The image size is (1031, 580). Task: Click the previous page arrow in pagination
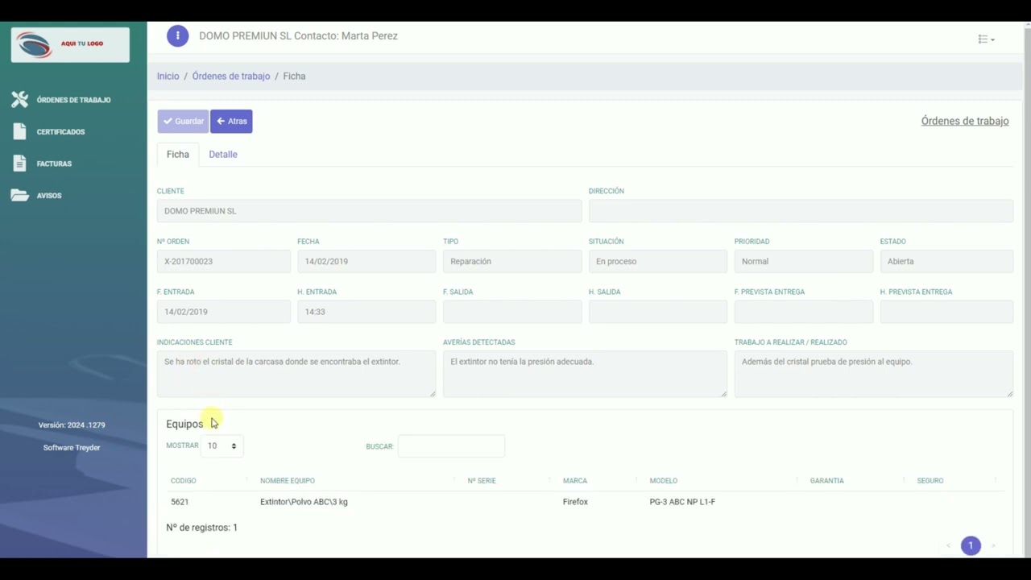point(948,545)
